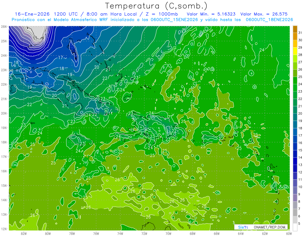
Task: Click the white swatch below 5 in the color scale
Action: point(295,227)
